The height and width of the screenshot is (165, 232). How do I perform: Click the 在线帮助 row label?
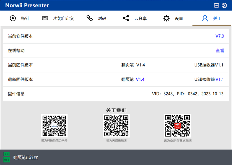point(16,51)
